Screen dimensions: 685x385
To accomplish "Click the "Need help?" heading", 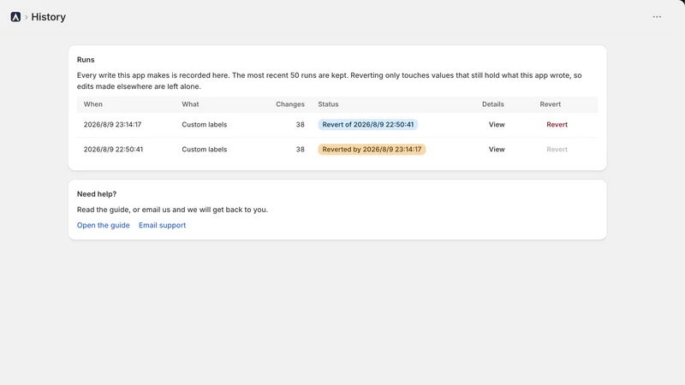I will [x=97, y=194].
